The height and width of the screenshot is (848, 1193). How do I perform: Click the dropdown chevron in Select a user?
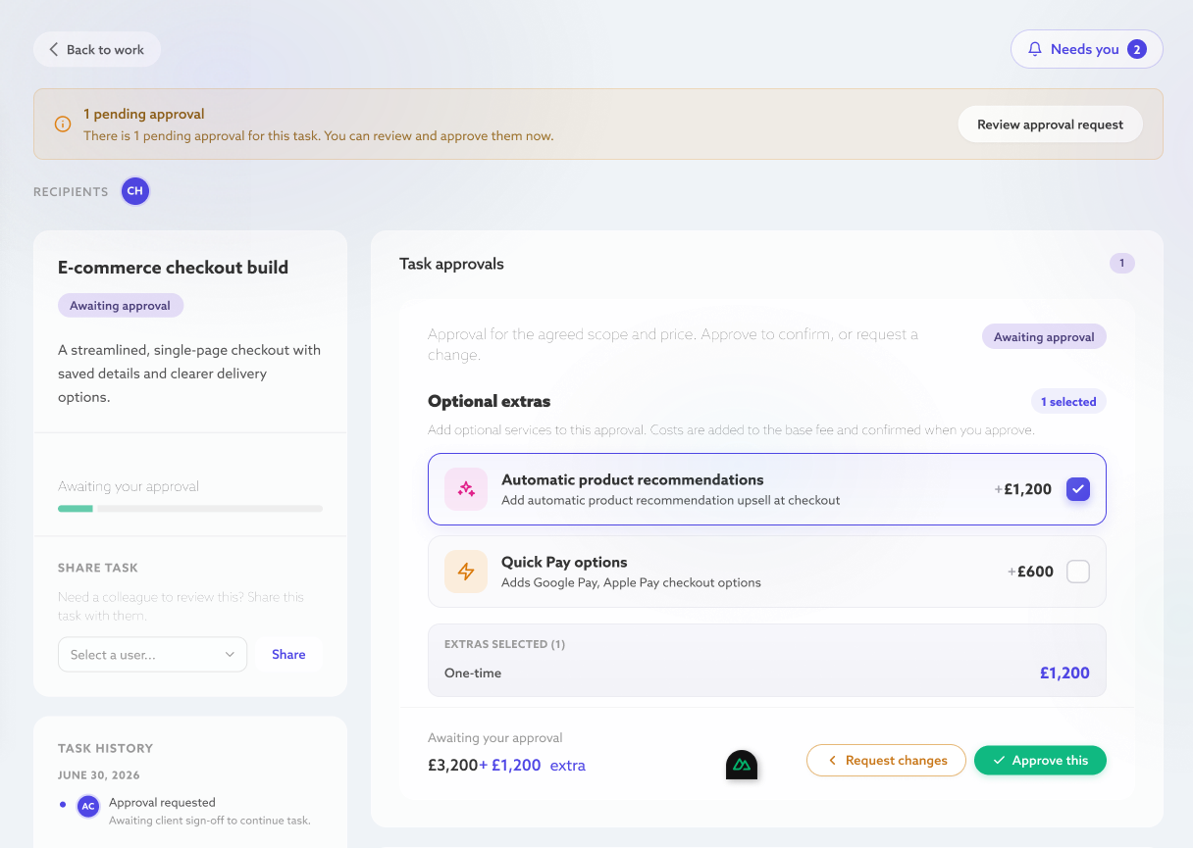point(230,655)
